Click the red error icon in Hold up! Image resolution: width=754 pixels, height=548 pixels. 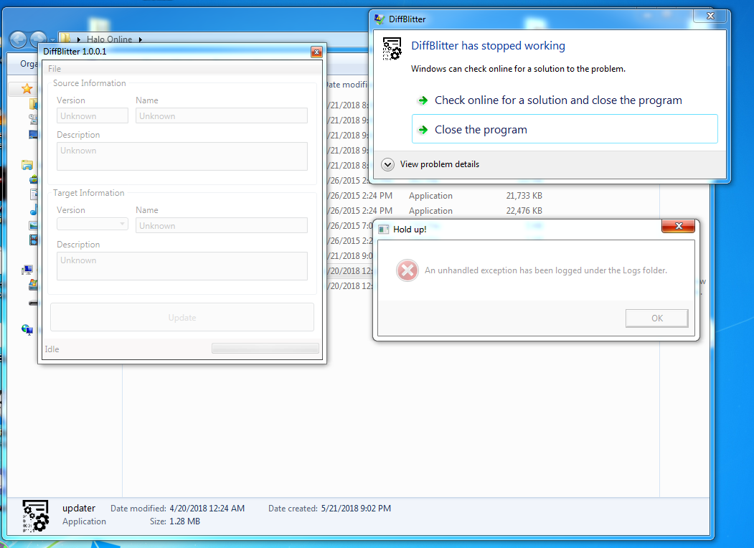click(x=407, y=270)
